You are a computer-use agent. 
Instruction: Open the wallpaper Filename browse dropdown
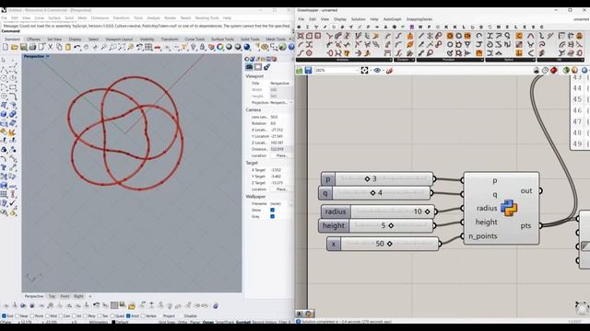pos(290,204)
